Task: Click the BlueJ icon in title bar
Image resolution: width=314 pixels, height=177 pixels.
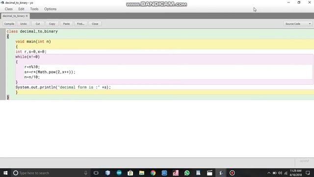Action: pos(2,2)
